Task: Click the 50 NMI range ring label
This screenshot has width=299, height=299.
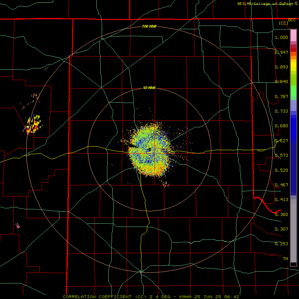Action: coord(149,88)
